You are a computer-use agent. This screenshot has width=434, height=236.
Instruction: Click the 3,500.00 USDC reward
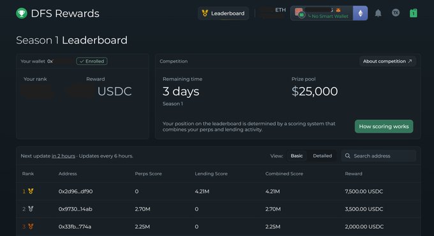(364, 209)
